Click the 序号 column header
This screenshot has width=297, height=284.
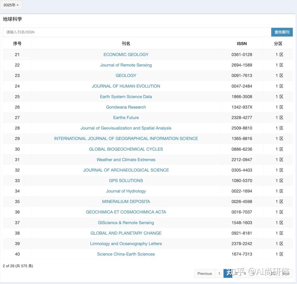click(17, 44)
